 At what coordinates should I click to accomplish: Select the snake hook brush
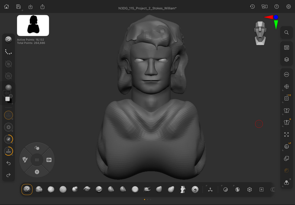pyautogui.click(x=147, y=189)
